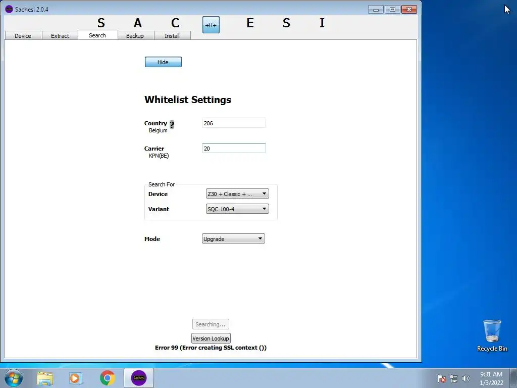Click the Belgium country name text
The height and width of the screenshot is (388, 517).
(x=158, y=131)
